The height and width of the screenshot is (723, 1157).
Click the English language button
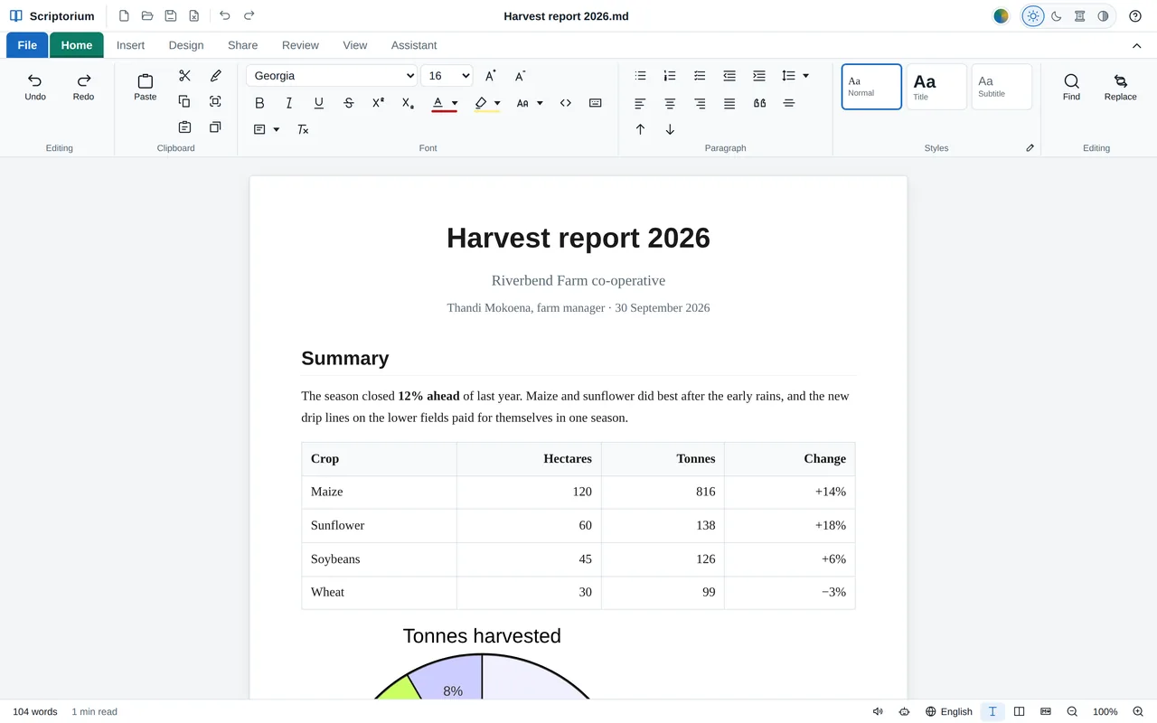(949, 711)
